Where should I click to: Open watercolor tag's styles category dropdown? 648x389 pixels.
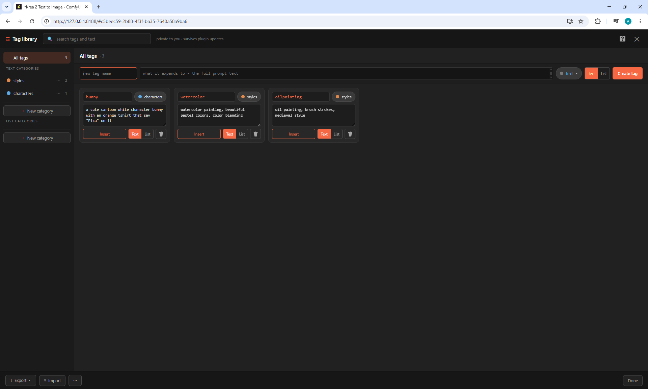coord(249,97)
